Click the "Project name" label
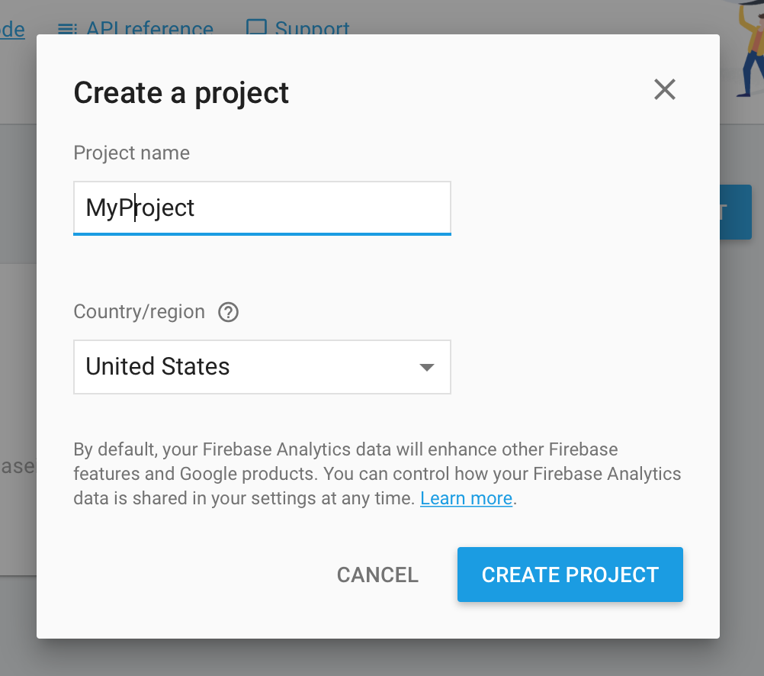The width and height of the screenshot is (764, 676). pyautogui.click(x=131, y=153)
